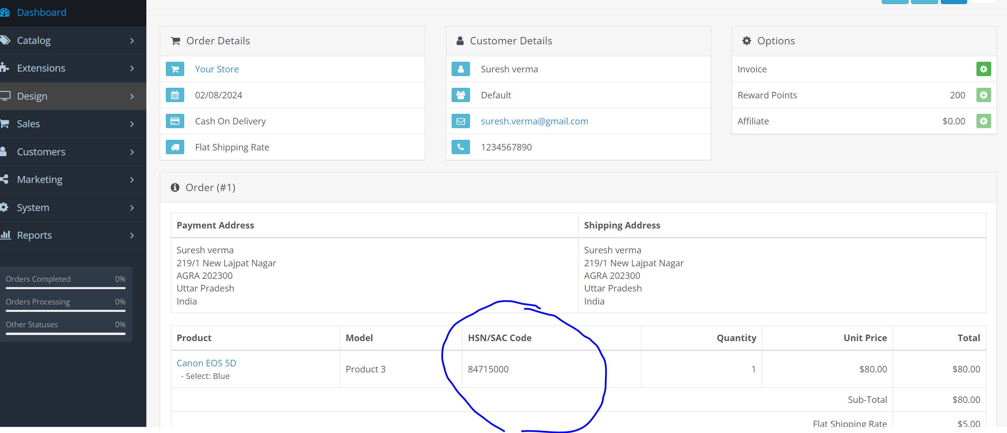The image size is (1007, 433).
Task: Click the store cart icon beside Your Store
Action: pyautogui.click(x=175, y=69)
